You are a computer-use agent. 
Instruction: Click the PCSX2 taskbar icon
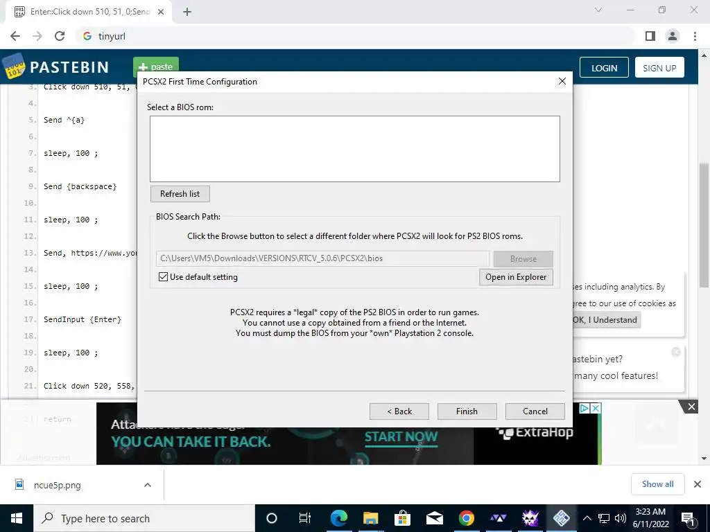pos(562,518)
